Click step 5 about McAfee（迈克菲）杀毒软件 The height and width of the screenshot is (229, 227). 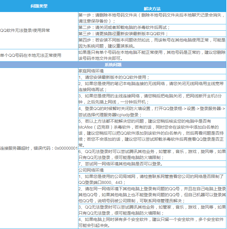[x=152, y=133]
